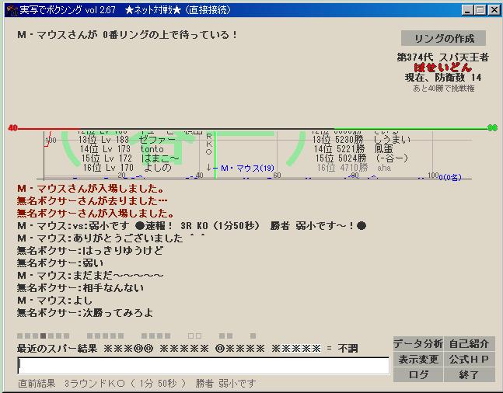Open the 公式HP official homepage
Screen dimensions: 503x393
469,359
